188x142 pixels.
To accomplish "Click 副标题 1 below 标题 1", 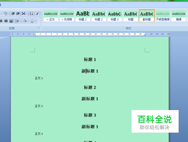I will [90, 71].
